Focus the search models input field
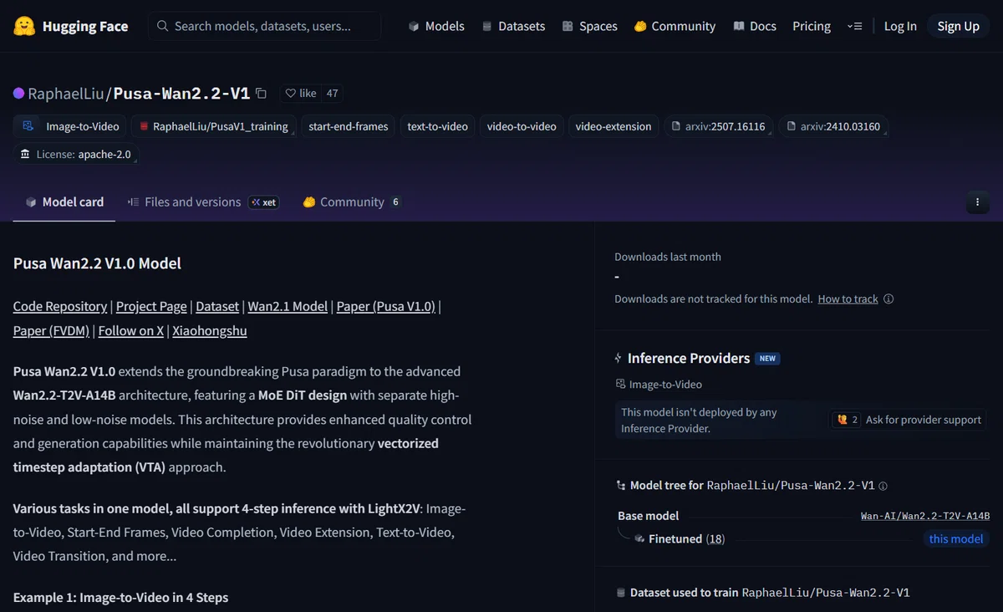Viewport: 1003px width, 612px height. coord(264,26)
